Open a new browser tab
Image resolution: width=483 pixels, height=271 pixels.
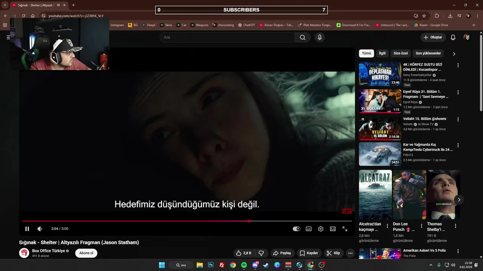(x=73, y=5)
